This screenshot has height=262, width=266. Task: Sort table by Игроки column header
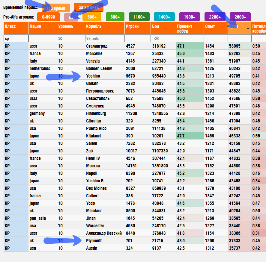138,28
